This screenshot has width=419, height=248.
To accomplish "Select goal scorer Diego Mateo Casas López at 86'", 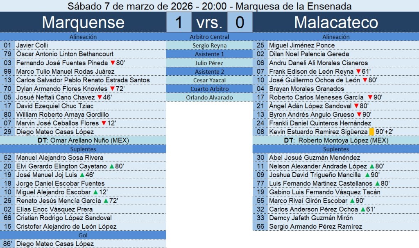I will (54, 244).
